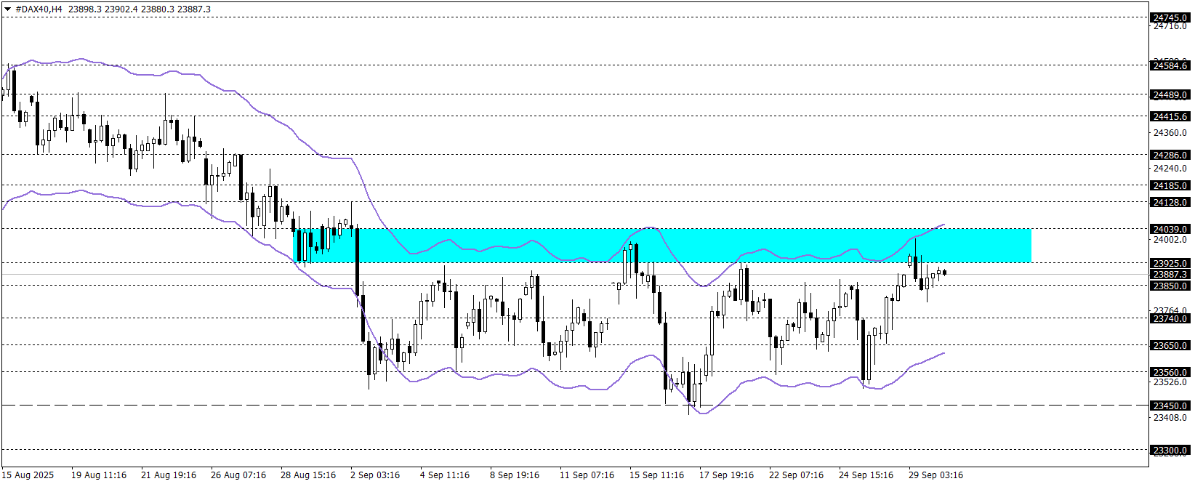Click the 23650.0 price level label

(1170, 346)
